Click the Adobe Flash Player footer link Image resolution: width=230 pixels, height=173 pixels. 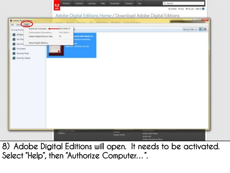click(x=150, y=134)
